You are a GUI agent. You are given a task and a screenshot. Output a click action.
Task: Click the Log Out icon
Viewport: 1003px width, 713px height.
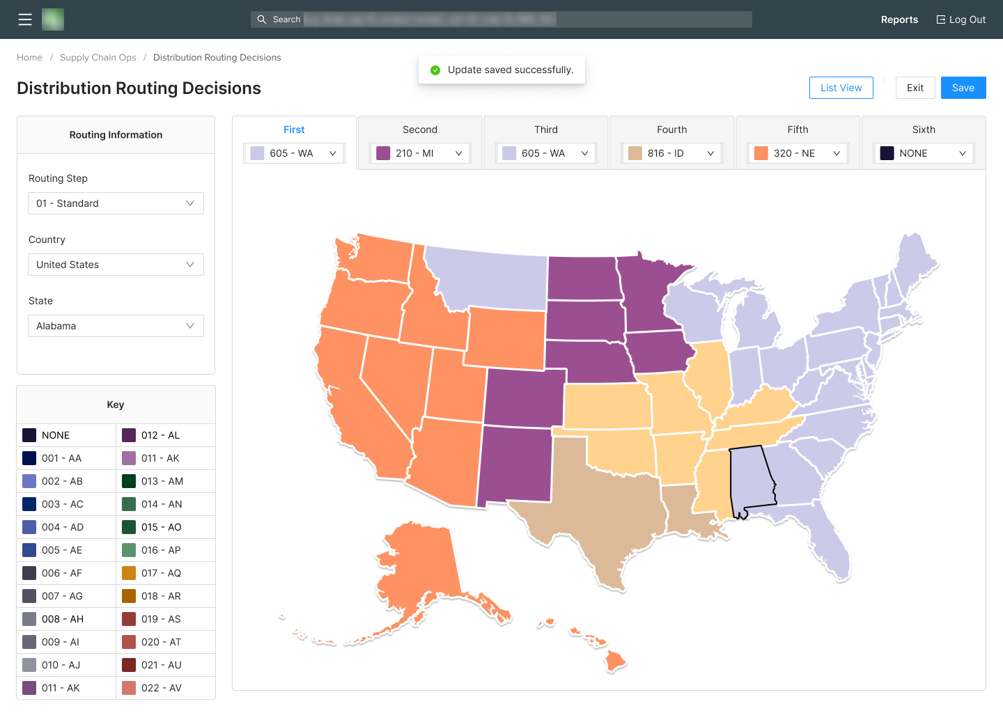941,19
